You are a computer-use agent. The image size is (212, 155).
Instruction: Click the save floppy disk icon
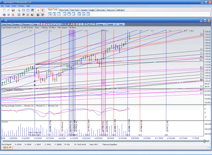(x=13, y=10)
